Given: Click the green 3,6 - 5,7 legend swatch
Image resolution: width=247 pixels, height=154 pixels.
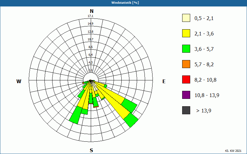Looking at the screenshot, I should (186, 49).
